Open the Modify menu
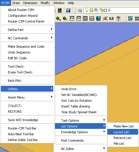139x152 pixels. click(45, 3)
